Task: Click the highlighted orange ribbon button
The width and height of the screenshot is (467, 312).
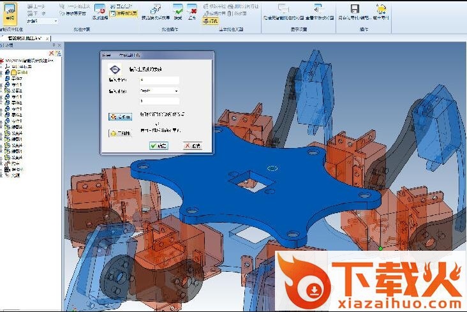Action: (209, 21)
